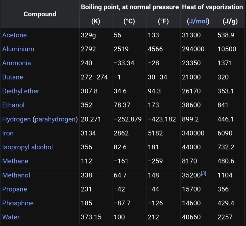Click the Heat of vaporization header
Viewport: 246px width, 226px height.
212,7
